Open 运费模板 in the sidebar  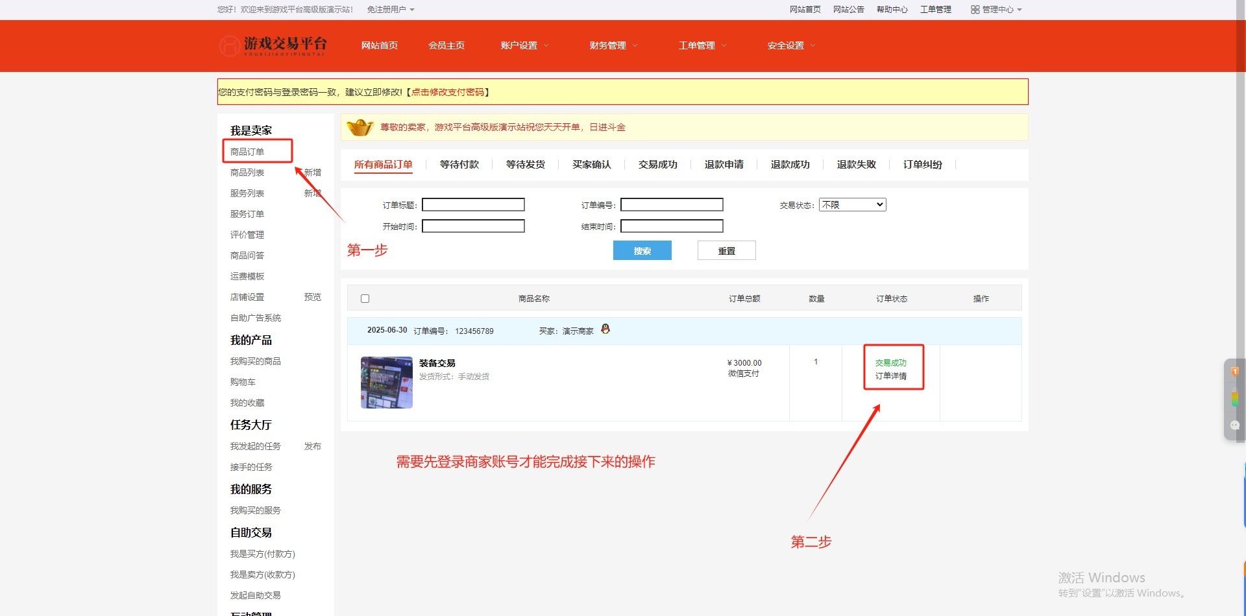pyautogui.click(x=247, y=276)
